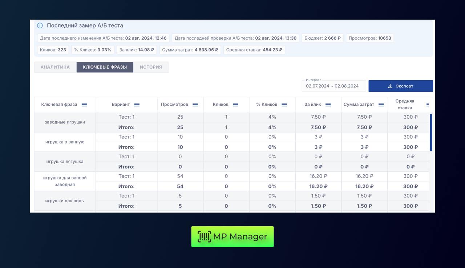Open the Интервал date range picker
The width and height of the screenshot is (465, 268).
coord(333,86)
